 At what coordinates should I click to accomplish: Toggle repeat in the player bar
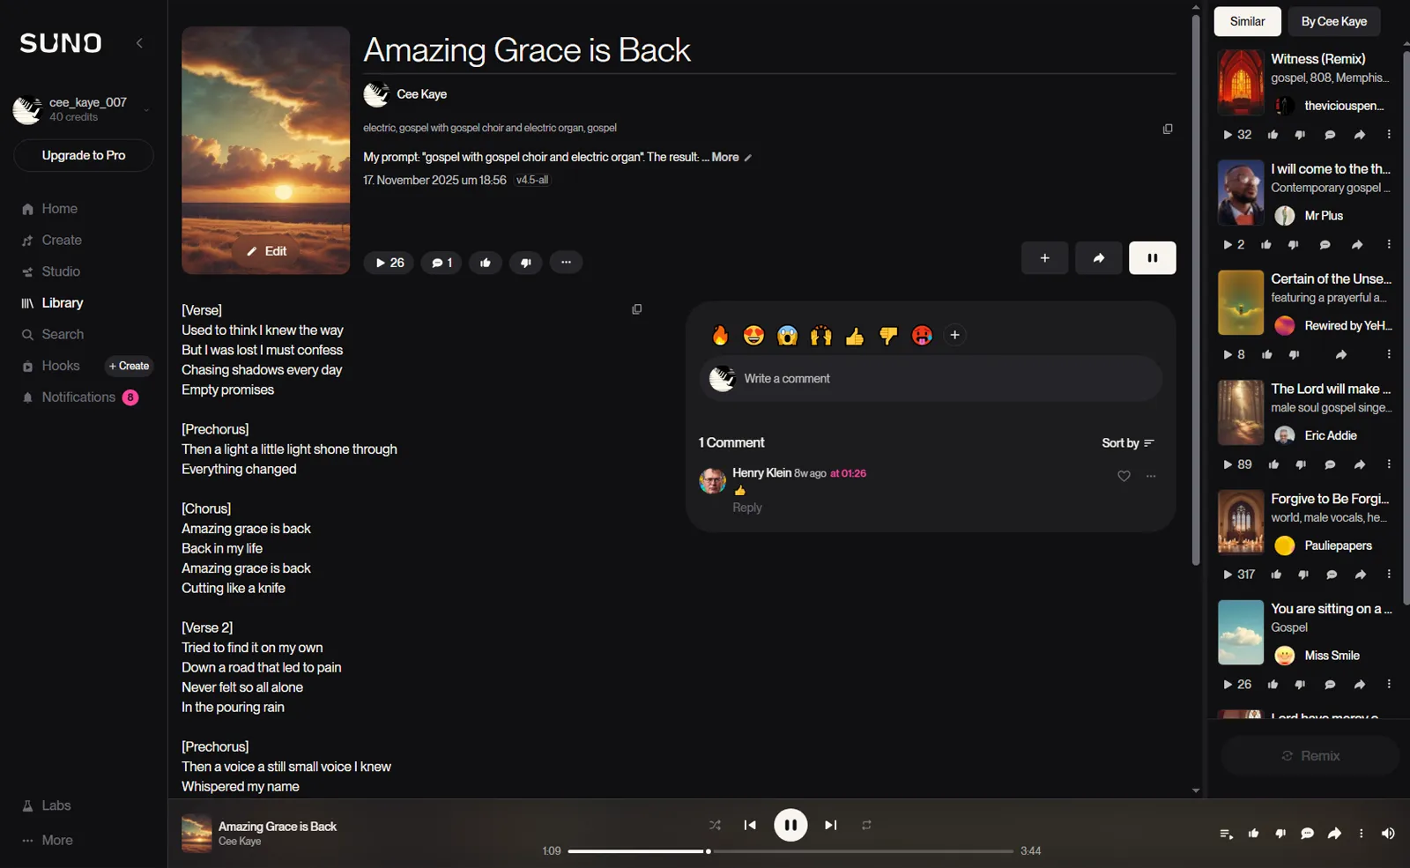[866, 826]
